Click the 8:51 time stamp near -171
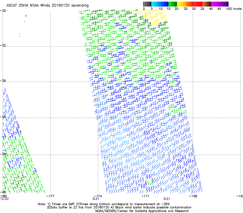 pos(167,199)
